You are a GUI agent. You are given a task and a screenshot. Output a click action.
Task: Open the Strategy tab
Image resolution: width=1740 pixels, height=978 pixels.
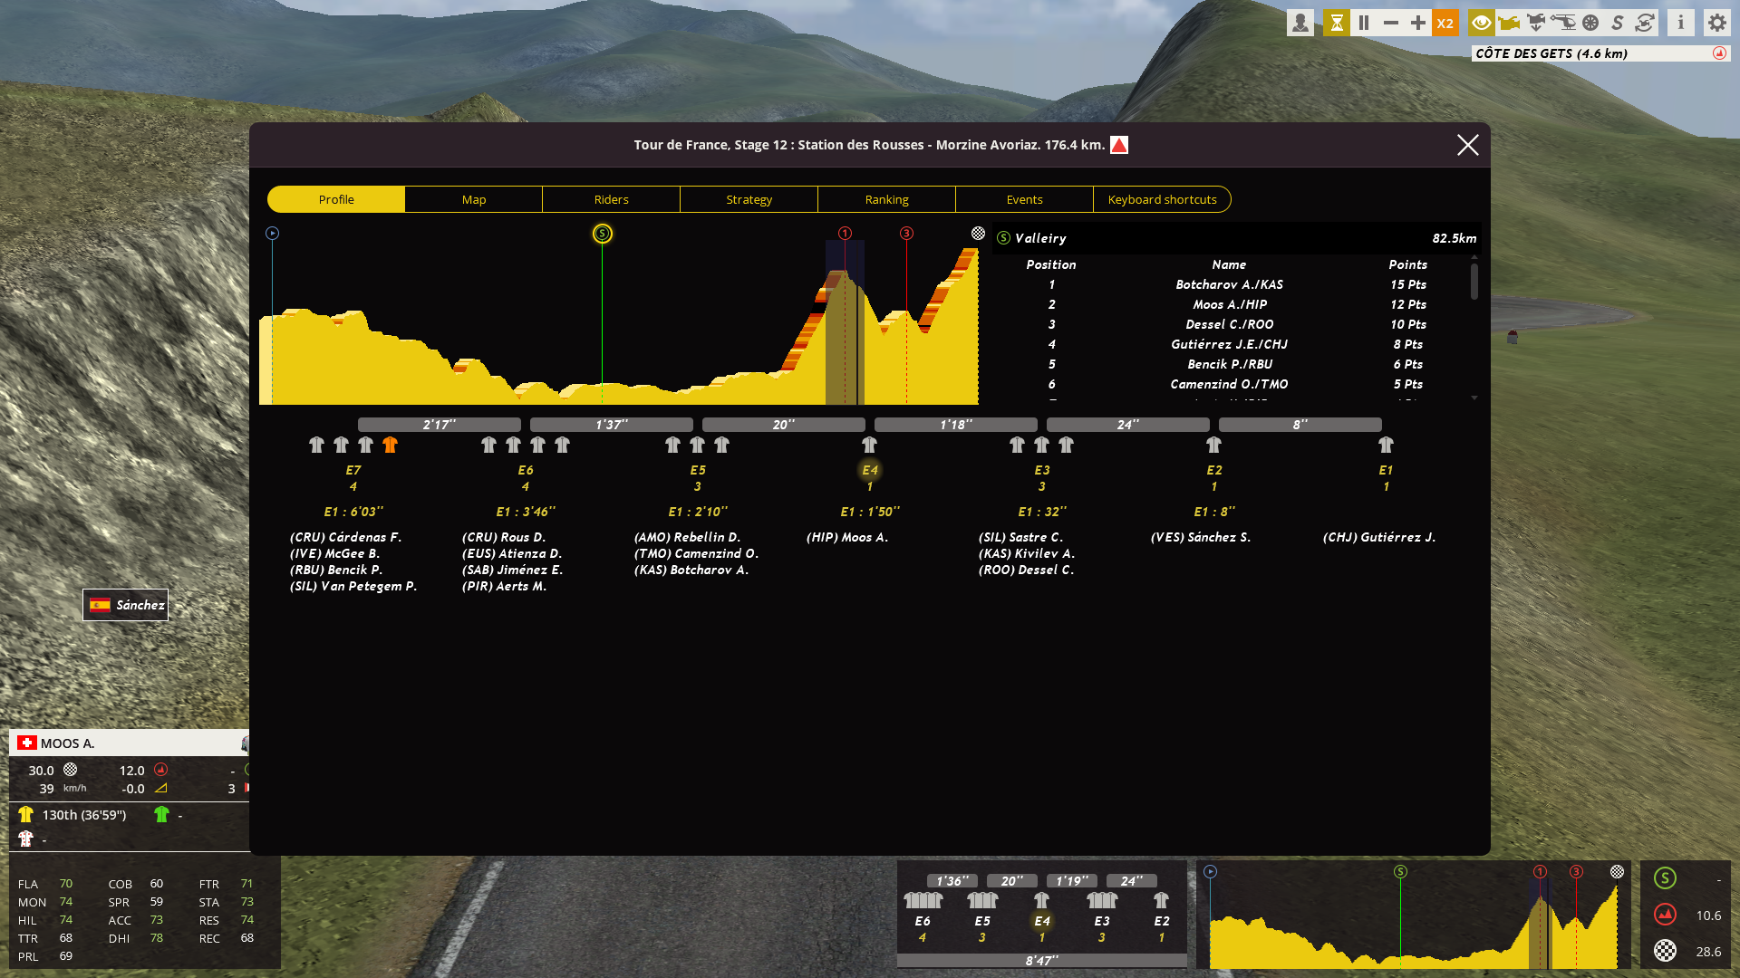749,199
